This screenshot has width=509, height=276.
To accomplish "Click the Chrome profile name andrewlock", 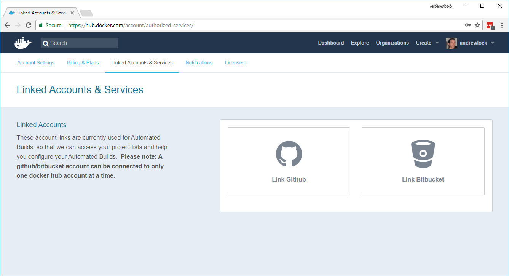I will 441,6.
